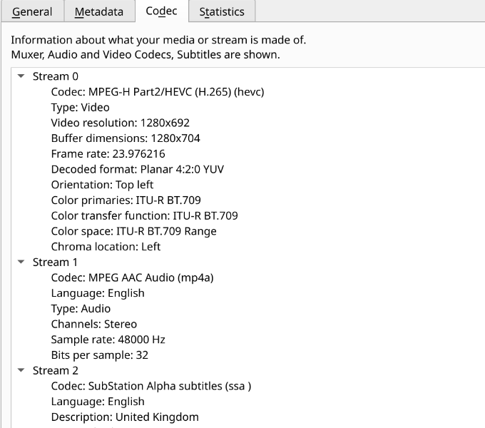
Task: Select the Stream 2 label
Action: click(x=56, y=370)
